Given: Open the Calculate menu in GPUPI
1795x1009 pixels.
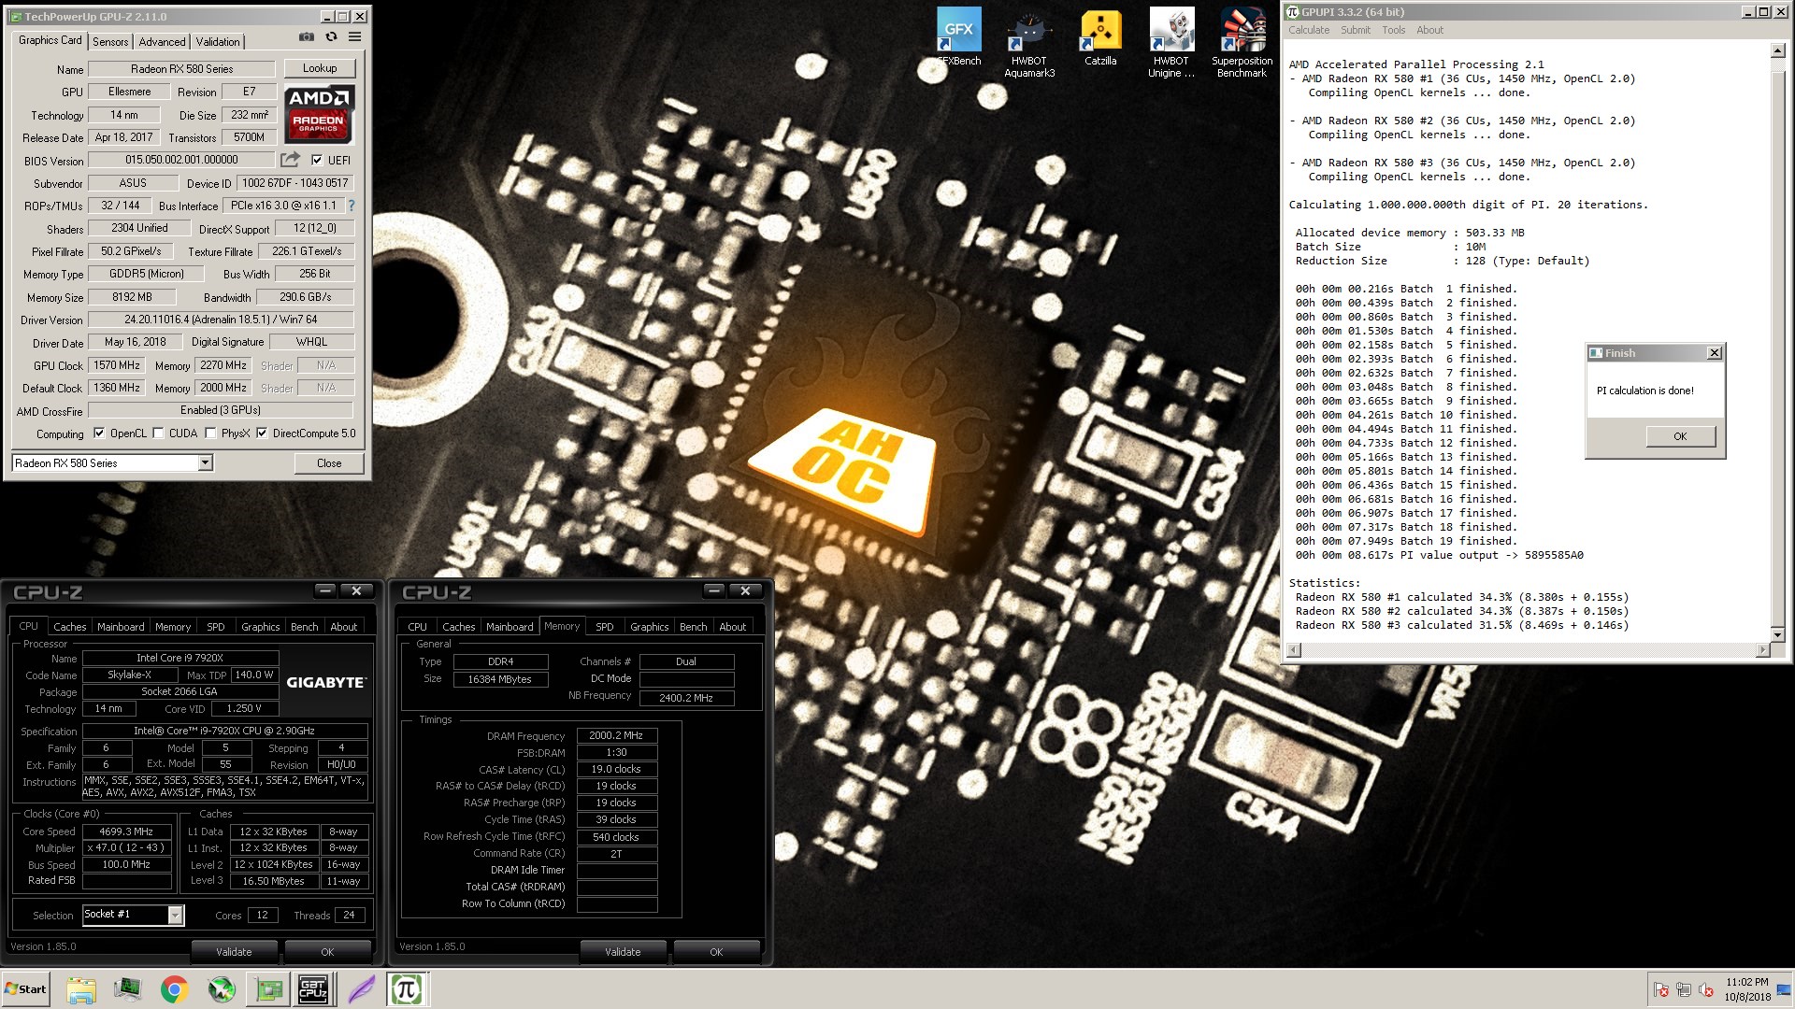Looking at the screenshot, I should tap(1309, 30).
